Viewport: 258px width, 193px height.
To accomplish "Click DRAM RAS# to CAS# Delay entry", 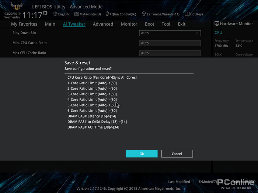I will pos(97,122).
